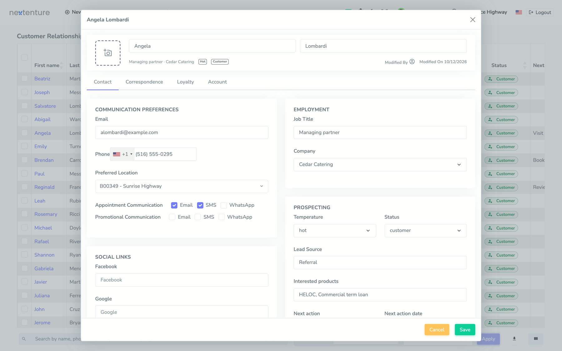562x351 pixels.
Task: Open the Temperature dropdown
Action: [335, 231]
